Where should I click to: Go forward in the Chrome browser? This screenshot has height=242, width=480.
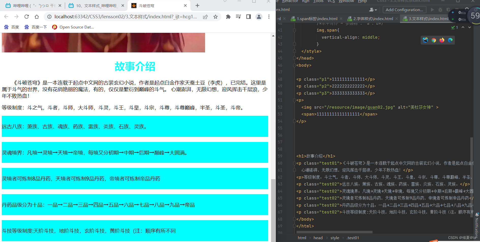click(17, 17)
